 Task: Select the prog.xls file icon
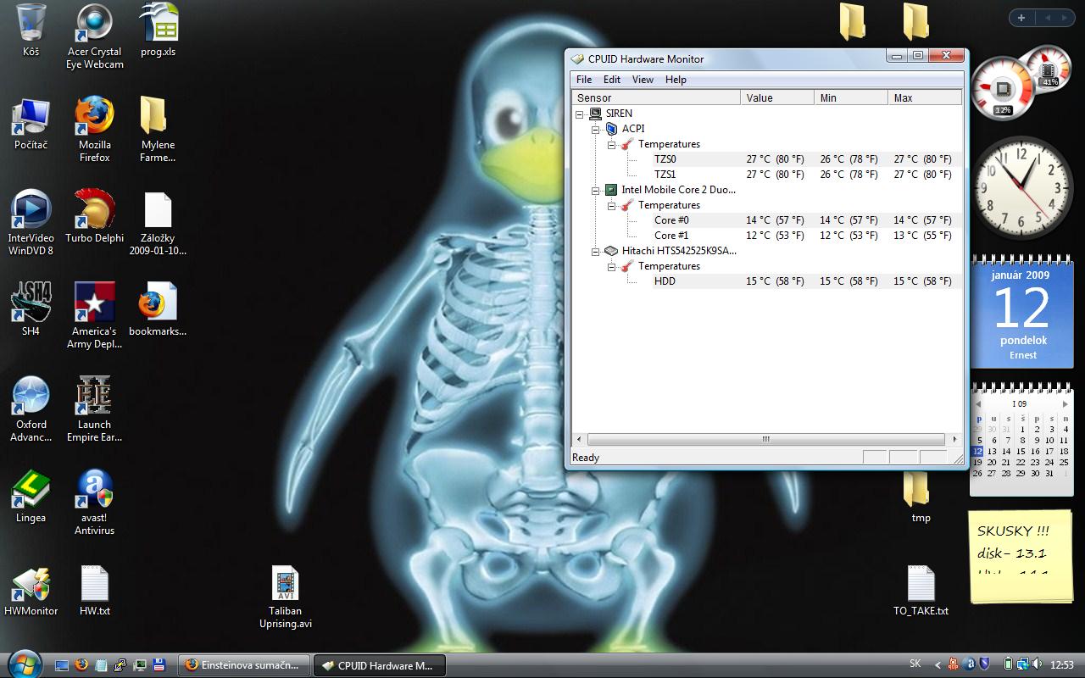tap(158, 31)
